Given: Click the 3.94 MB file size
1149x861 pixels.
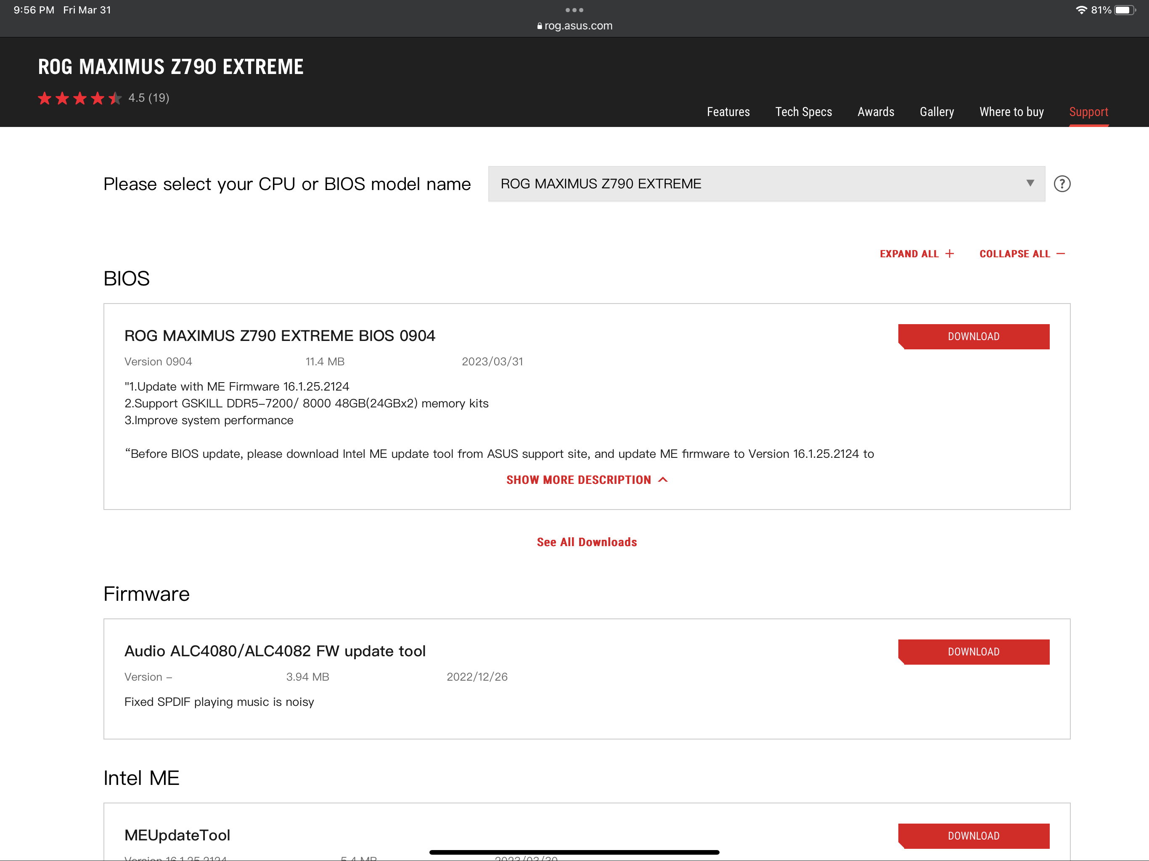Looking at the screenshot, I should click(307, 676).
